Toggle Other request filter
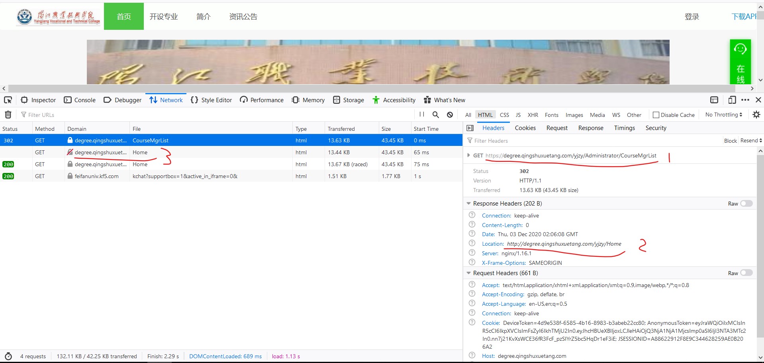 [634, 115]
